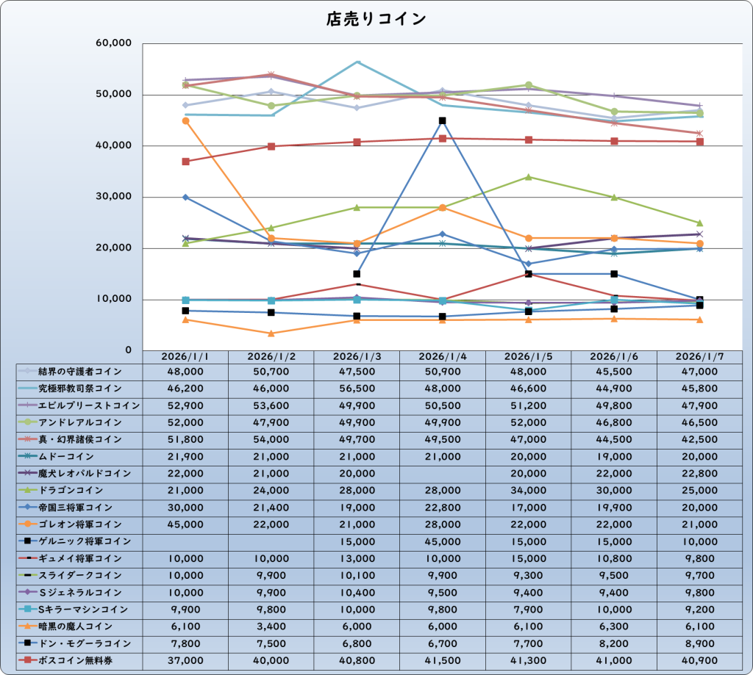The image size is (753, 675).
Task: Click legend marker for ゲルニック将軍コイン
Action: coord(28,541)
